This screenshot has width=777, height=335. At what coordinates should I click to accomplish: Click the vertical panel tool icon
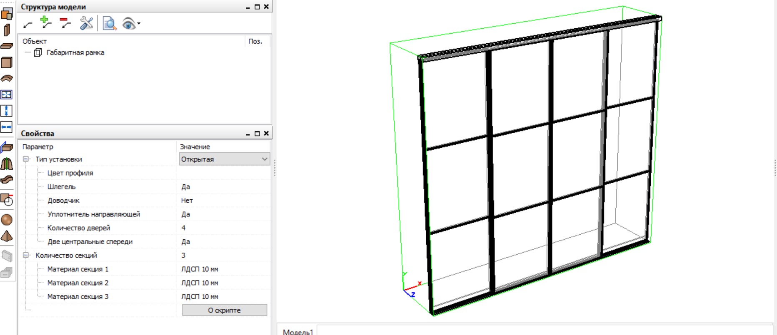tap(7, 30)
